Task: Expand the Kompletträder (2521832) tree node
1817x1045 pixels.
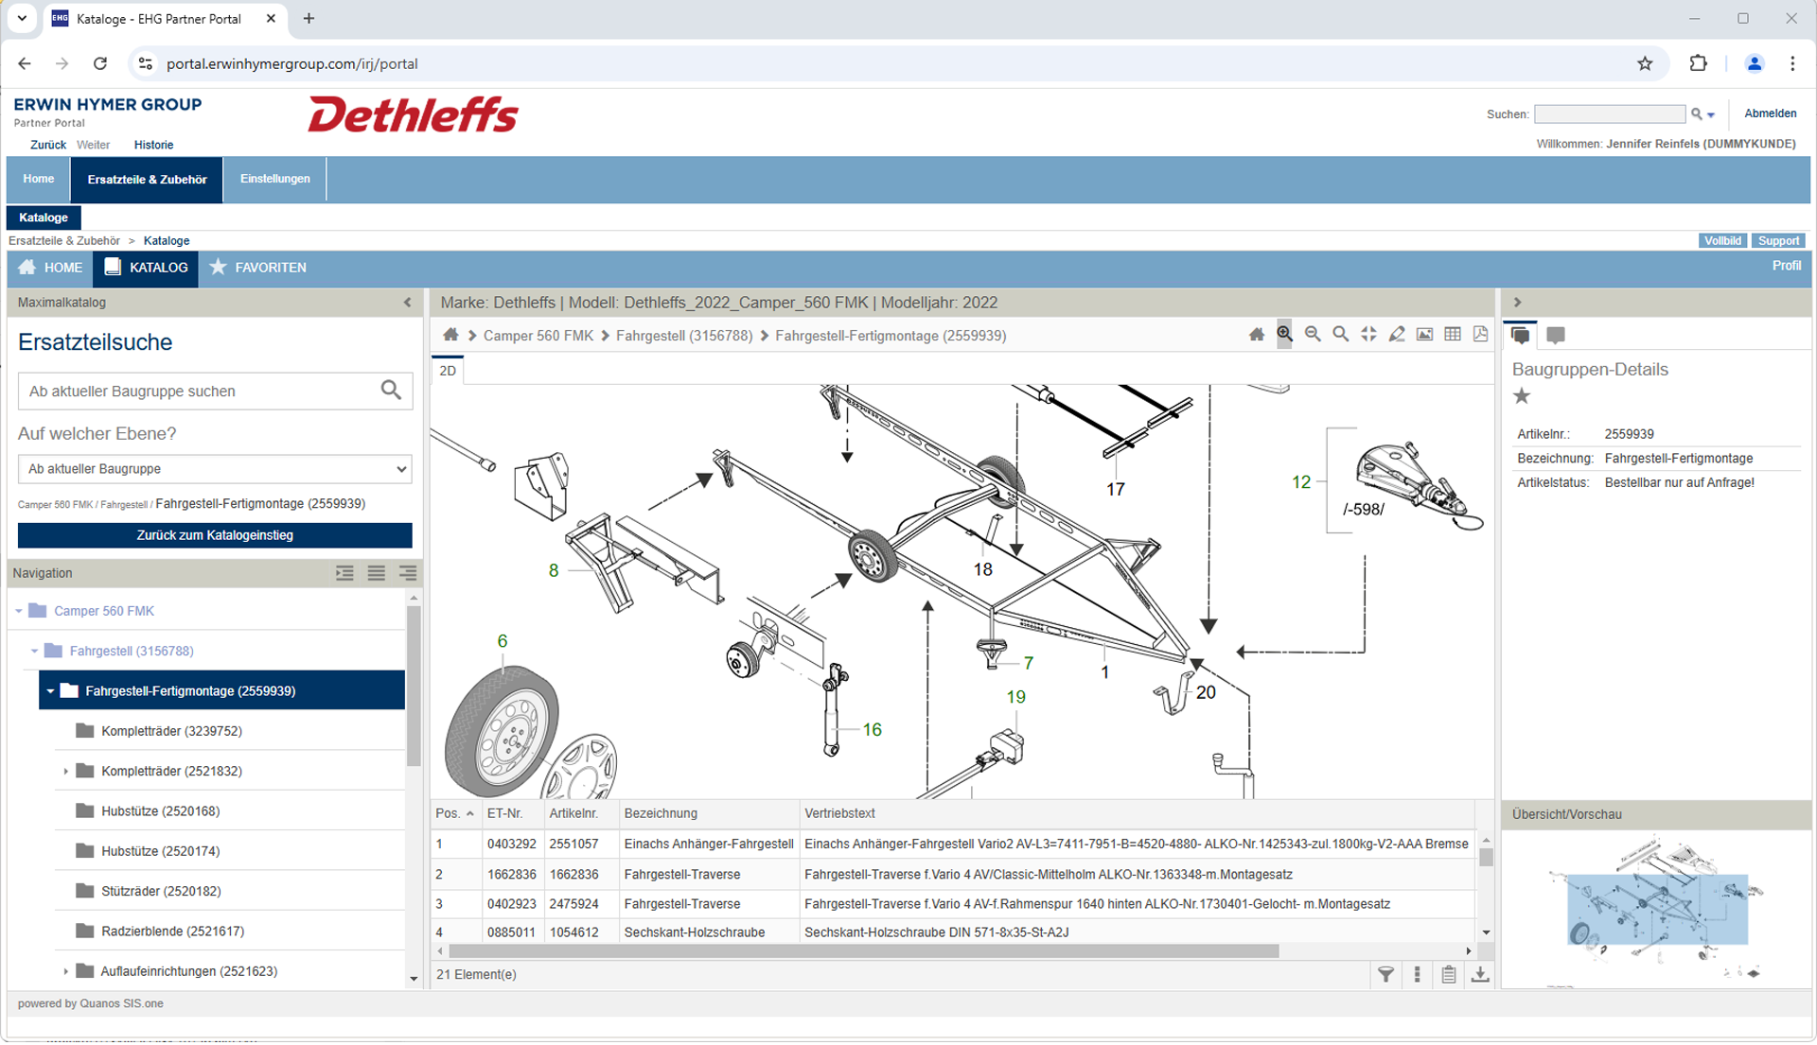Action: pyautogui.click(x=66, y=772)
